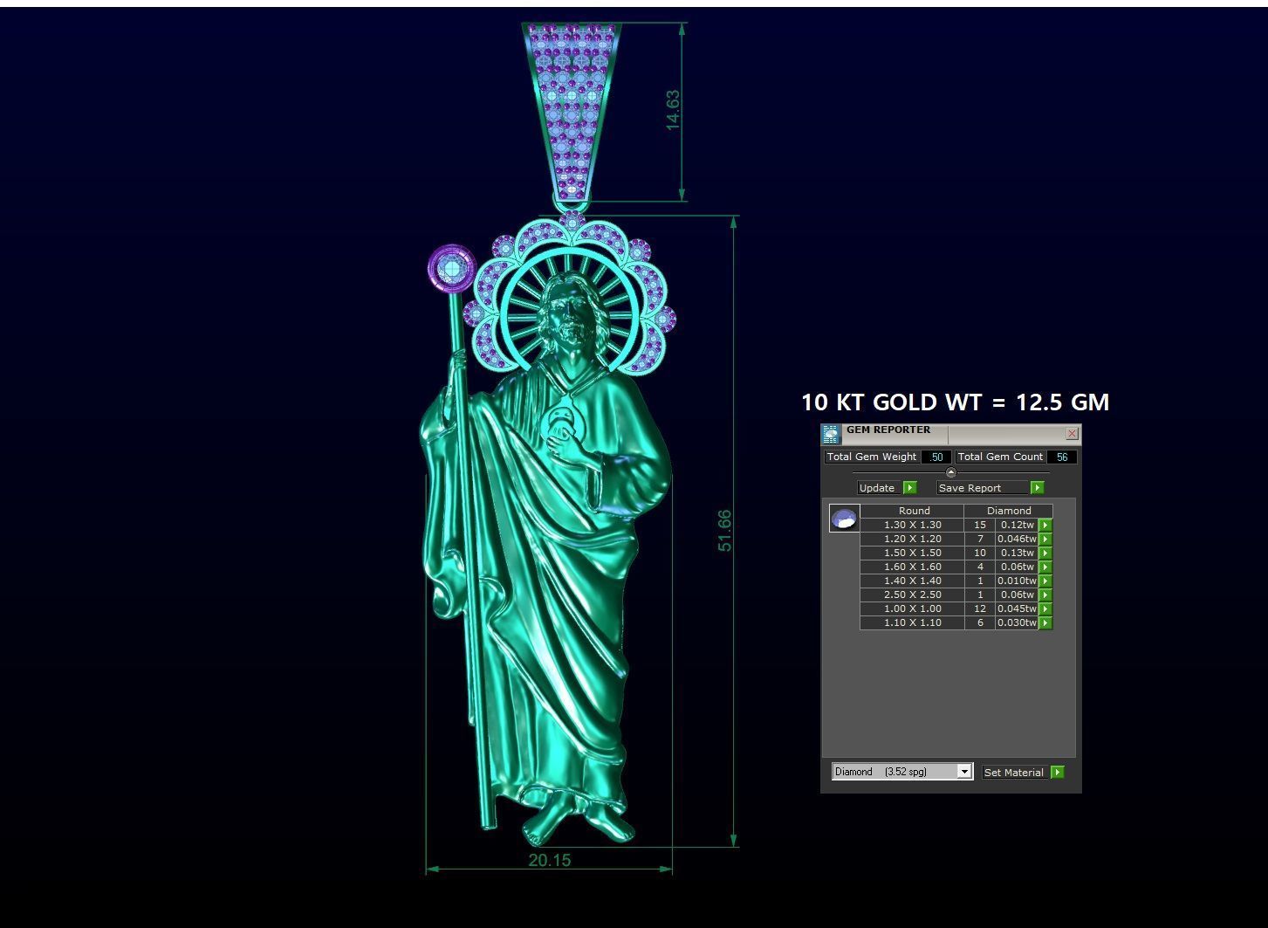This screenshot has width=1268, height=928.
Task: Click the '10 KT GOLD WT = 12.5 GM' text
Action: coord(955,402)
